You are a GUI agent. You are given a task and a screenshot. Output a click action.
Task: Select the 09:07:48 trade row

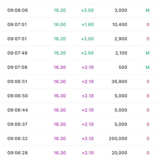coord(78,53)
